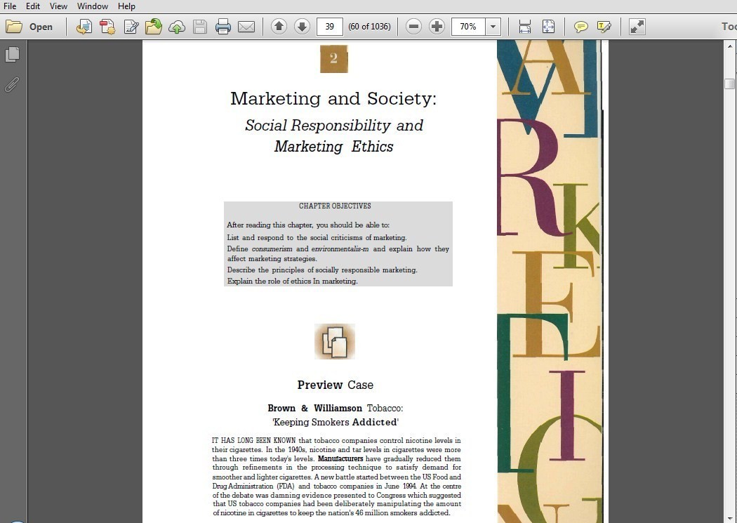Open the page thumbnails panel icon
The height and width of the screenshot is (523, 737).
point(12,55)
